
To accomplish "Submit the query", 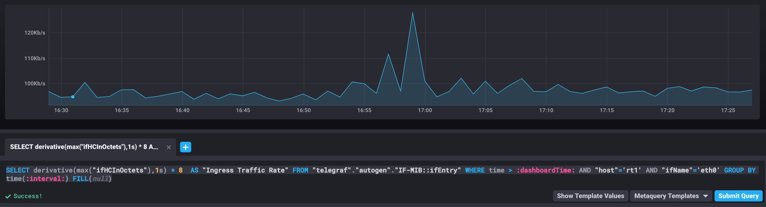I will pyautogui.click(x=738, y=196).
